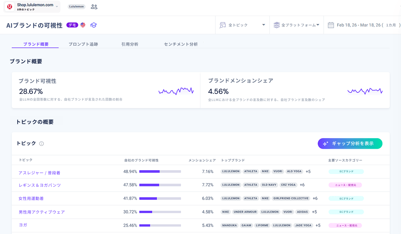
Task: Click 主要ソースカテゴリー column header
Action: click(345, 160)
